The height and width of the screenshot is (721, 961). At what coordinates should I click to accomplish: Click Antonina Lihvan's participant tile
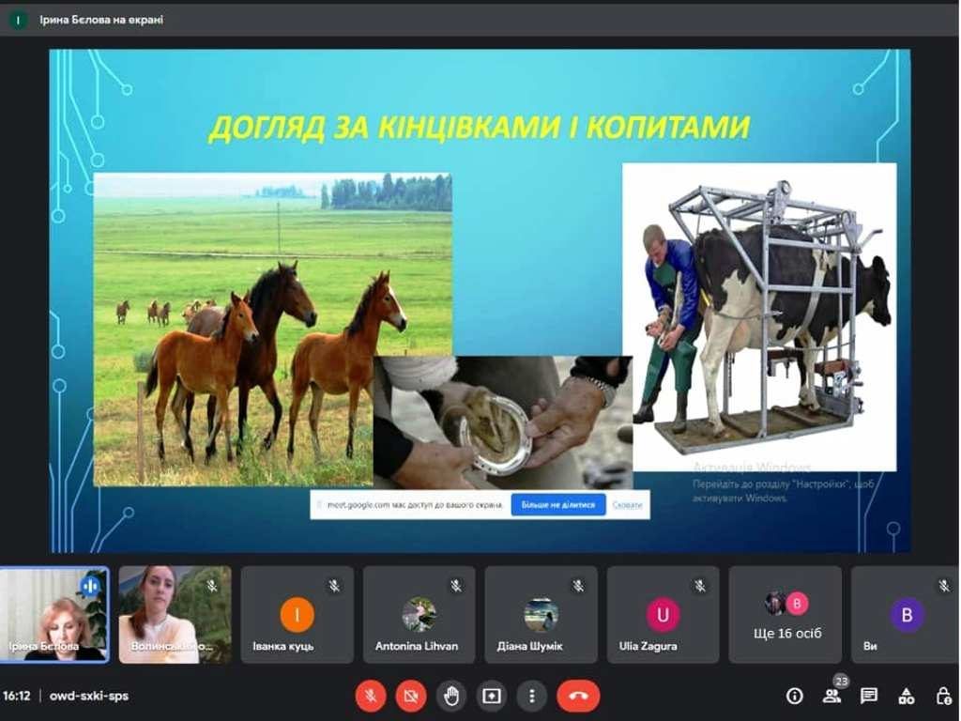point(419,615)
